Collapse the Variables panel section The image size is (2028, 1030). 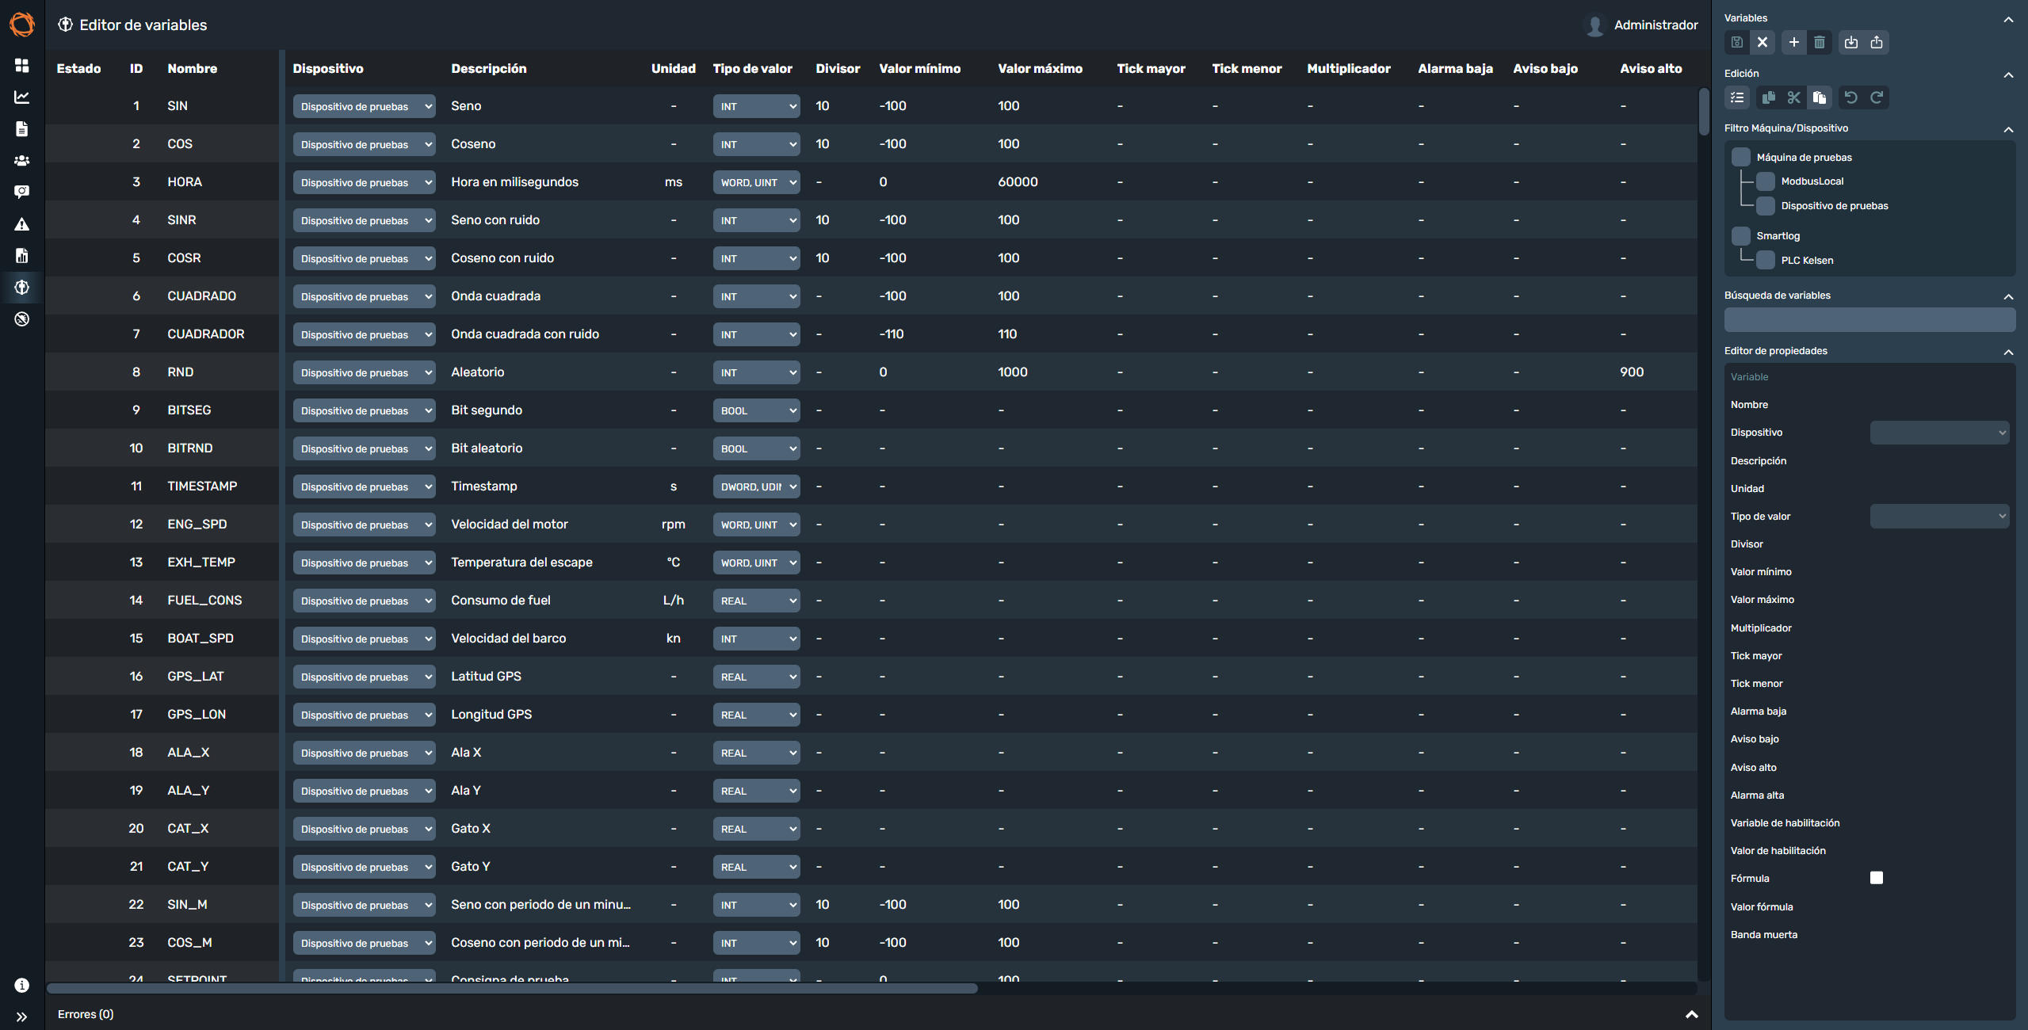[x=2008, y=19]
